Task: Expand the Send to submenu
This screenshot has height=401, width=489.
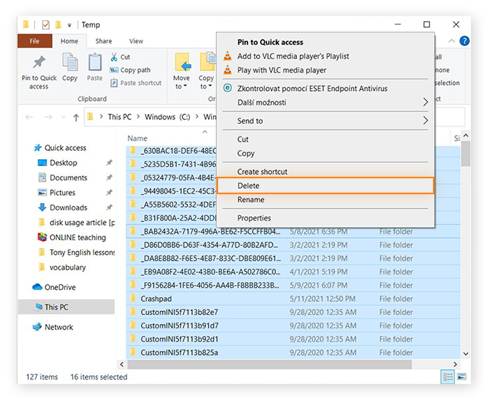Action: click(x=326, y=121)
